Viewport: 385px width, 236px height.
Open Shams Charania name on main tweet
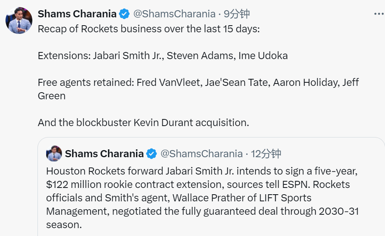[x=77, y=14]
